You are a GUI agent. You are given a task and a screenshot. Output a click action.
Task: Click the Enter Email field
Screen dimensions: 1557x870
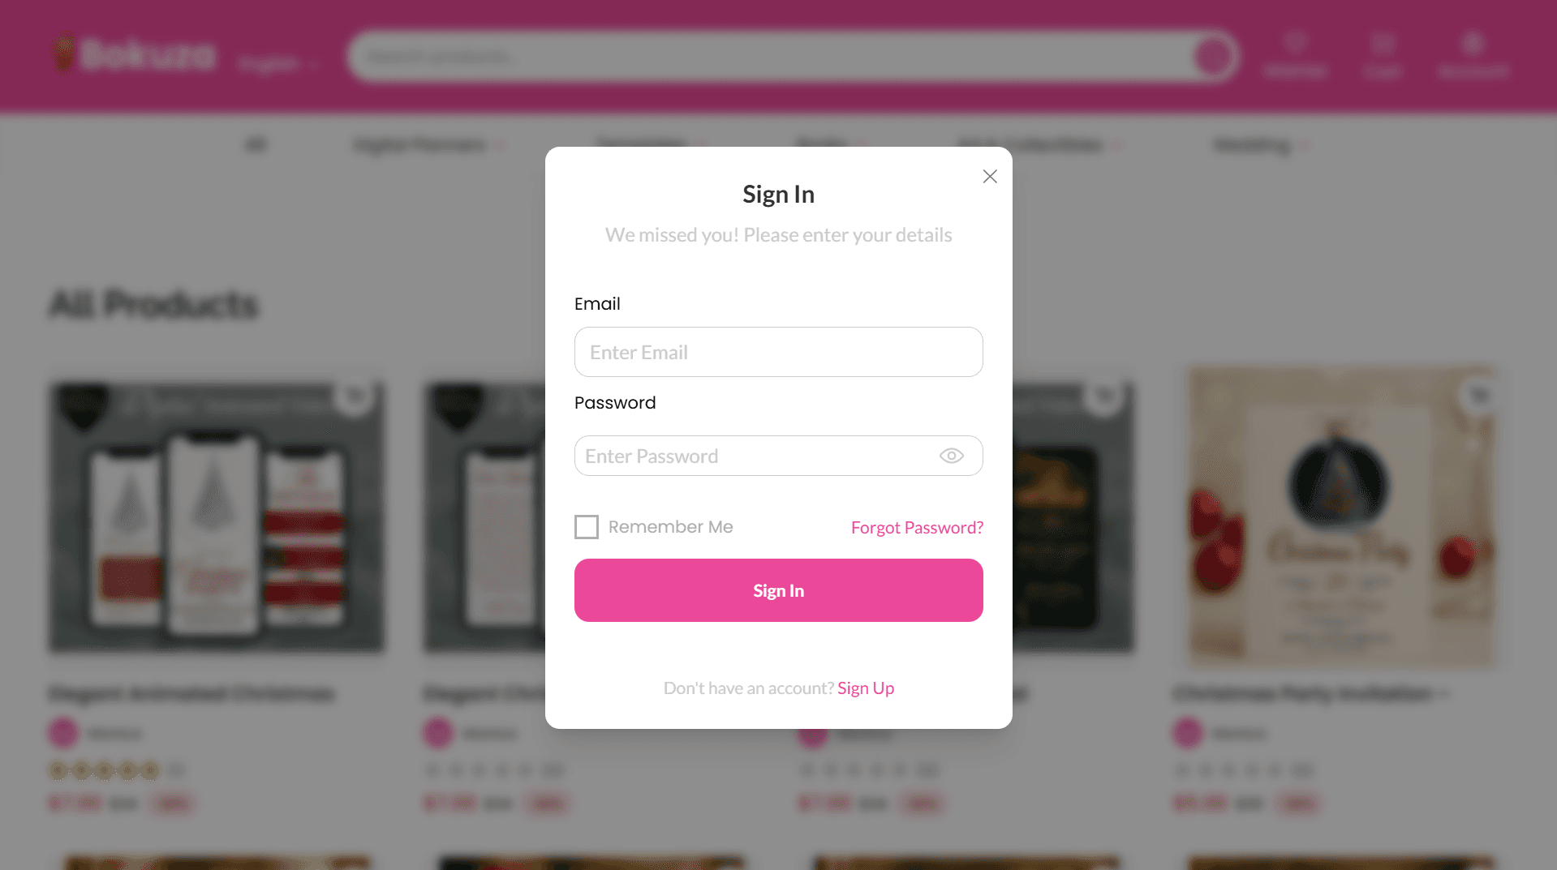pos(778,352)
